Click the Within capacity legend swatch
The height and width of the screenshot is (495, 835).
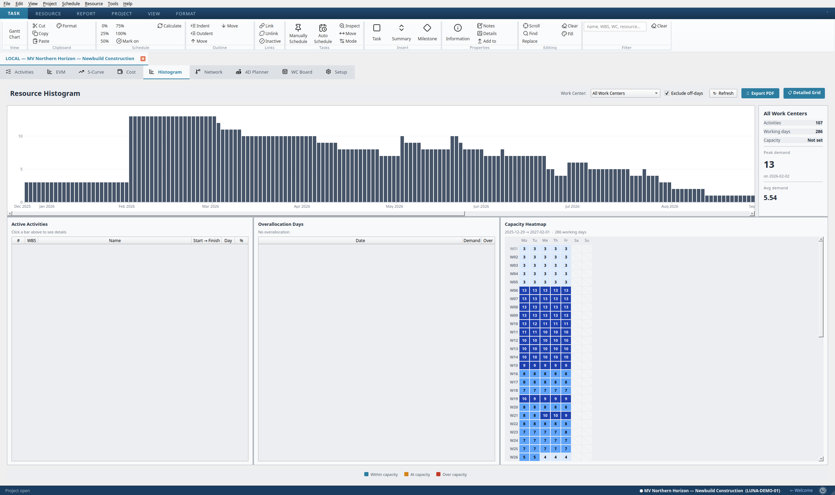coord(366,474)
